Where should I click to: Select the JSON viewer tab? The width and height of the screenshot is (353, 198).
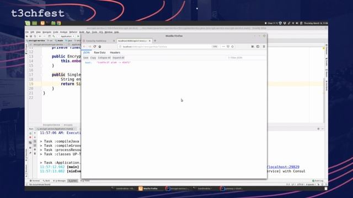pos(86,52)
